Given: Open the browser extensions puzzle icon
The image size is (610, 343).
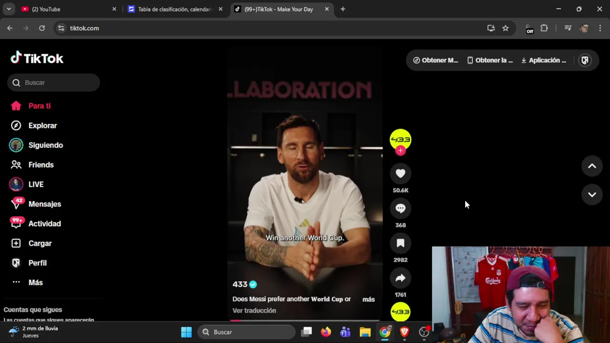Looking at the screenshot, I should [x=544, y=28].
